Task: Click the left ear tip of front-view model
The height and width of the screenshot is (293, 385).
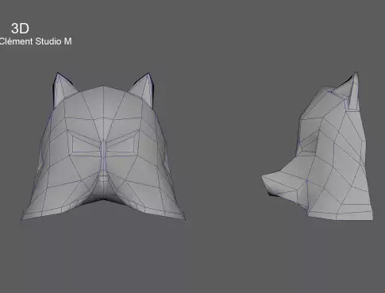Action: (x=58, y=73)
